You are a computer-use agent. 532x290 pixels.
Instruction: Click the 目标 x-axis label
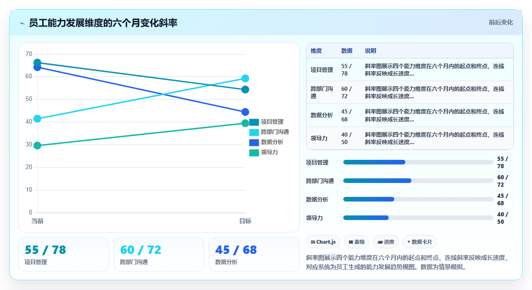245,221
